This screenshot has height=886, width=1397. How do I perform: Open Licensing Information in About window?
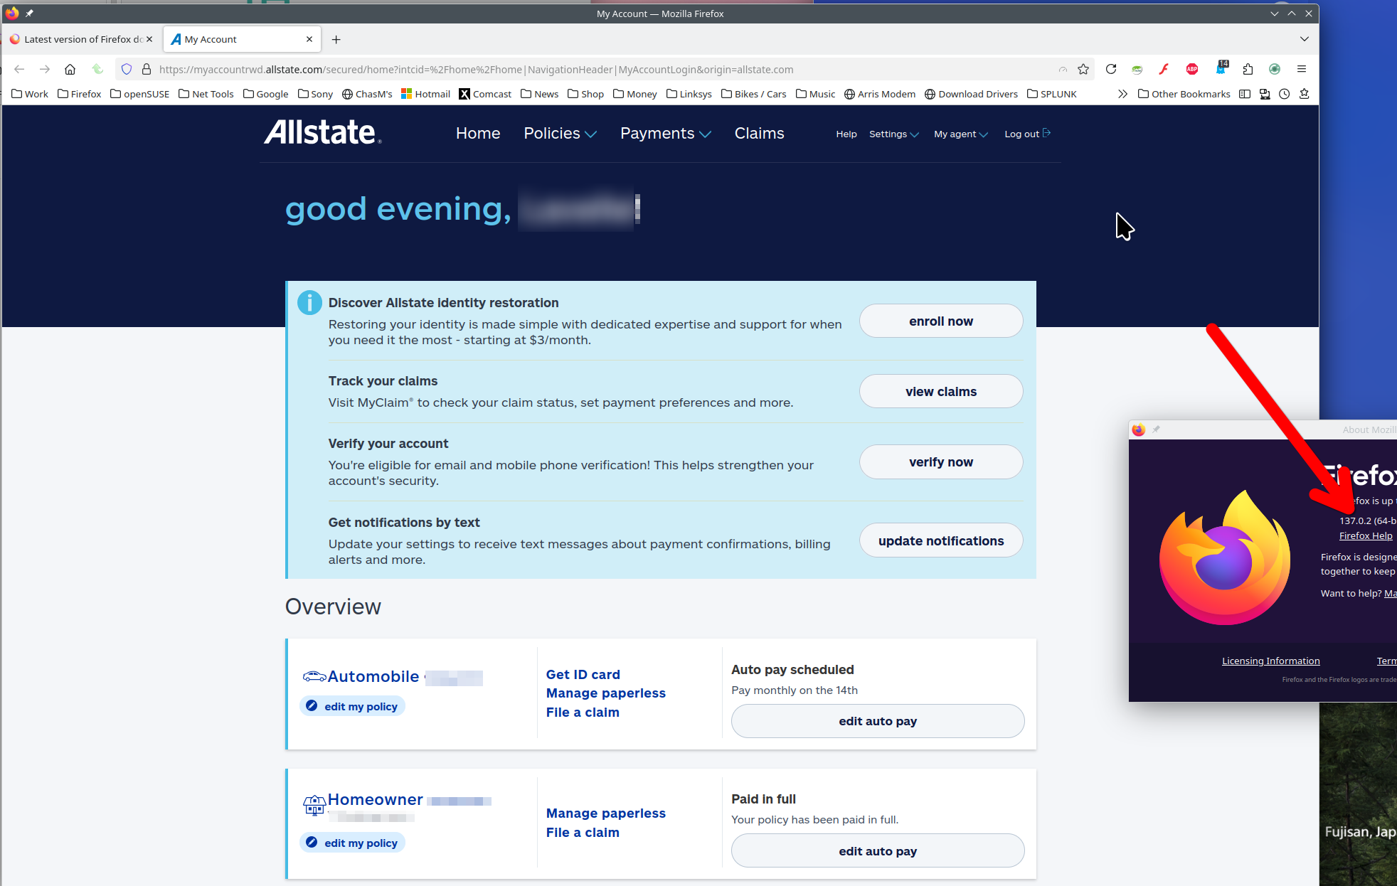[x=1270, y=661]
